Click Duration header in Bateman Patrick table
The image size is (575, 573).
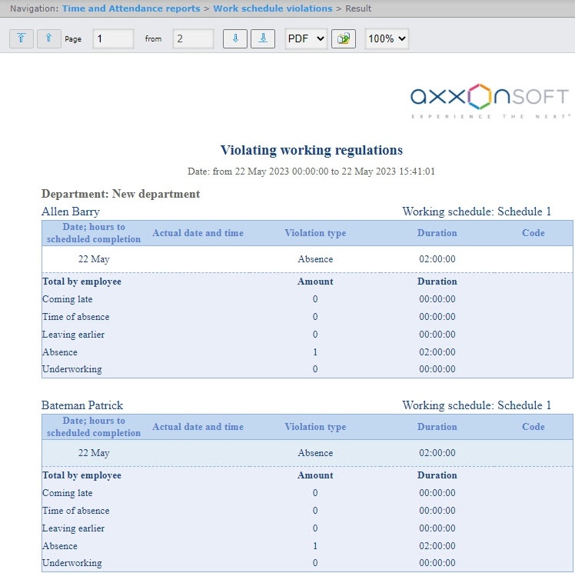(437, 427)
